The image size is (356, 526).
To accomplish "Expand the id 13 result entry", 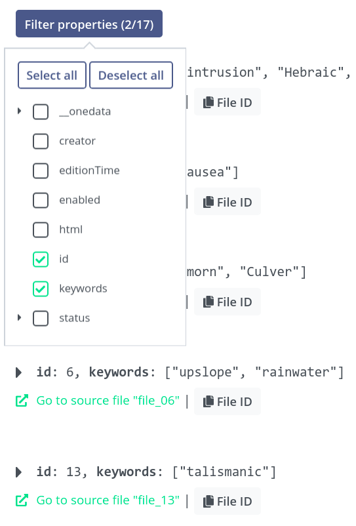I will tap(19, 472).
